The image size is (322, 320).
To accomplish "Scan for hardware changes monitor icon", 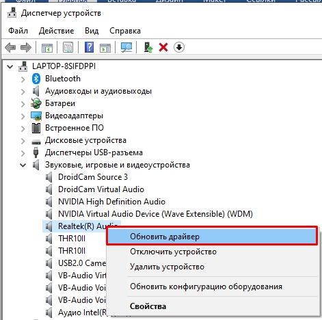I will pos(126,48).
